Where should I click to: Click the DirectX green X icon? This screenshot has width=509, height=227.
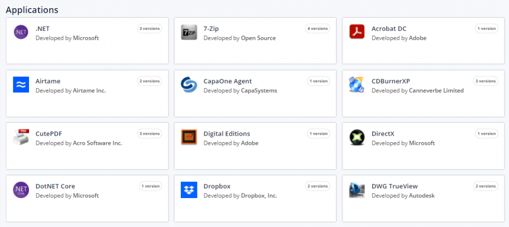tap(357, 137)
